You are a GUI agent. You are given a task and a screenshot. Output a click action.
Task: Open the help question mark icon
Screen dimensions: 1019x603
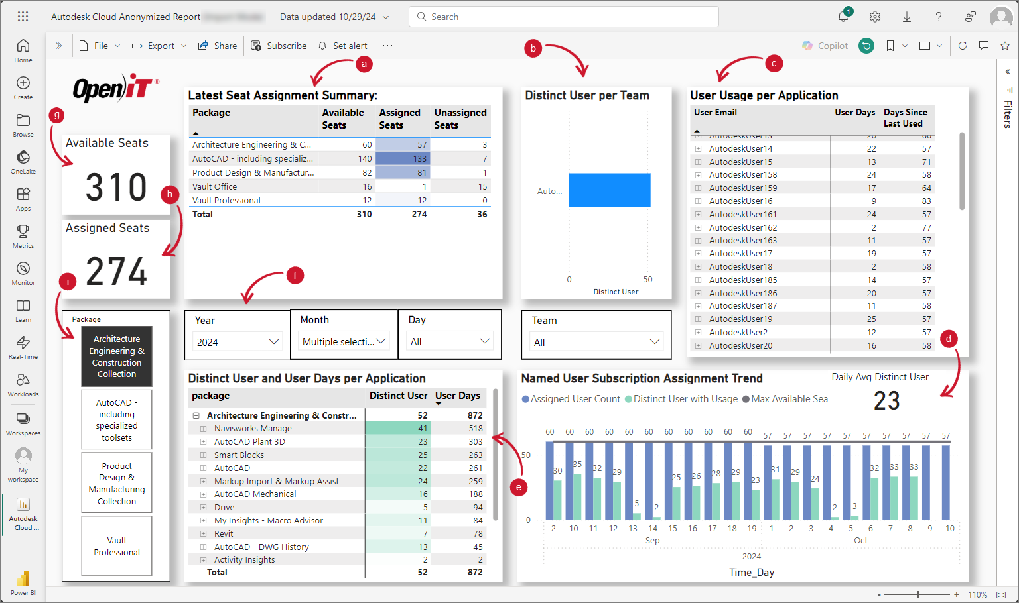point(939,17)
